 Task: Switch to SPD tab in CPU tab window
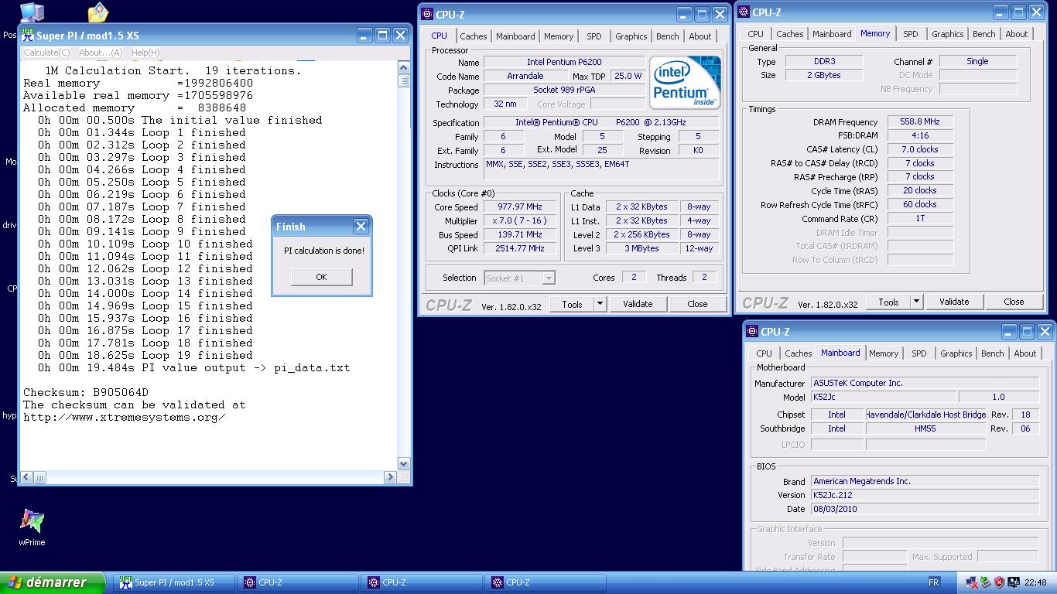pos(593,36)
